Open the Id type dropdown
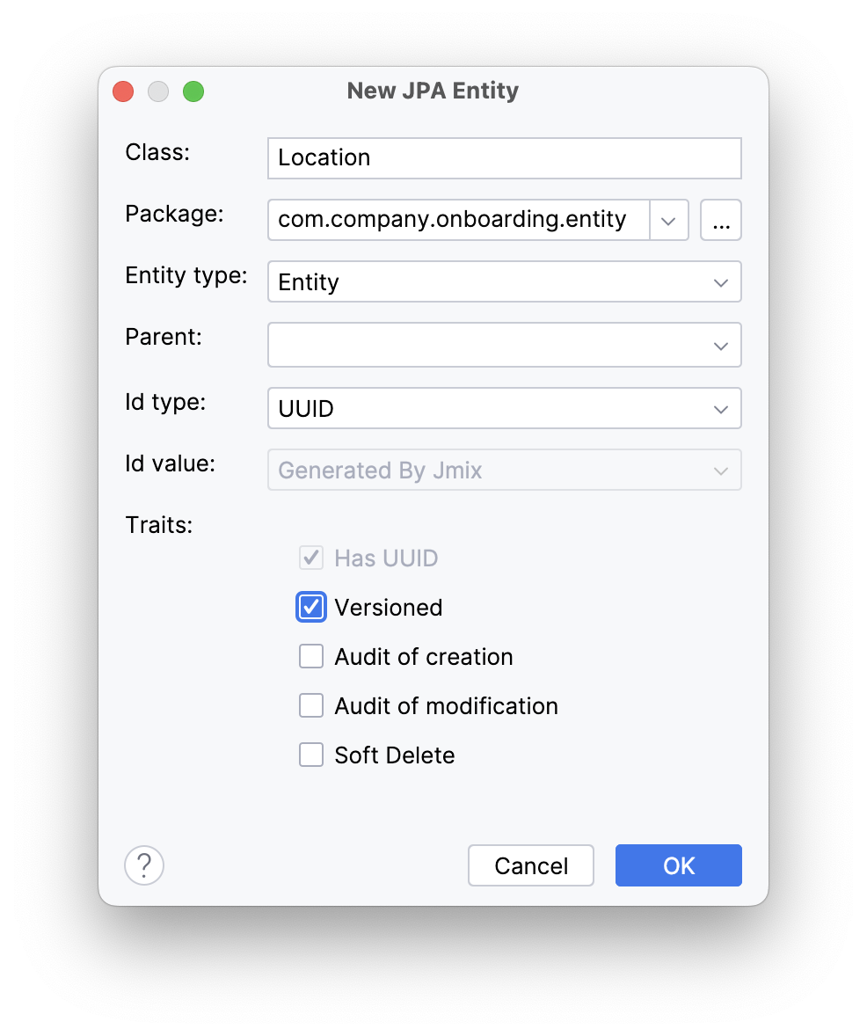The width and height of the screenshot is (867, 1036). 720,408
